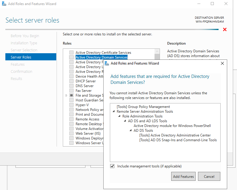Go to Installation Type step
This screenshot has width=237, height=190.
tap(24, 43)
